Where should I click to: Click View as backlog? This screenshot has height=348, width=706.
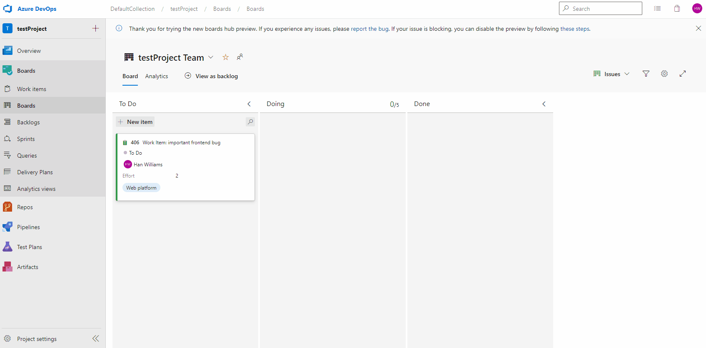tap(211, 76)
